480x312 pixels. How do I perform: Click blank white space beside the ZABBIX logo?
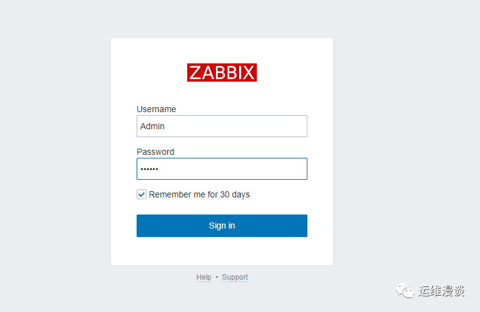(x=293, y=73)
